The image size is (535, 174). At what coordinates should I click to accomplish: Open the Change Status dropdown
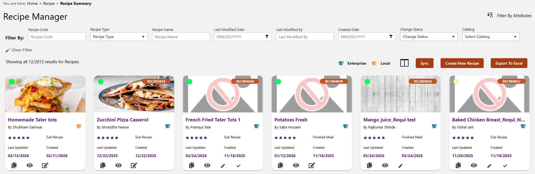click(429, 37)
